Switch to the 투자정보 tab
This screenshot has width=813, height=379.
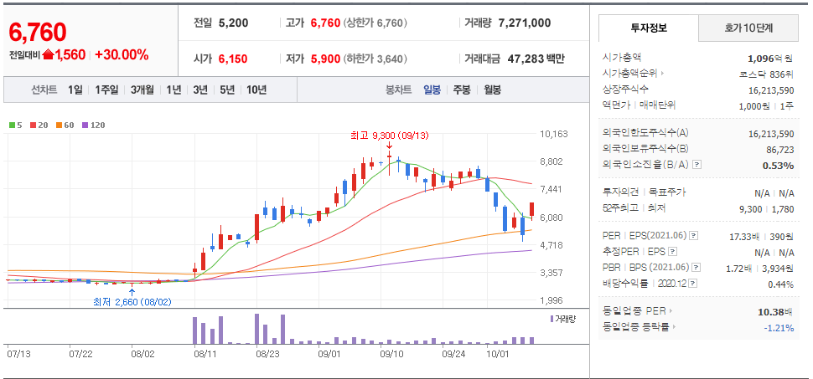[649, 28]
